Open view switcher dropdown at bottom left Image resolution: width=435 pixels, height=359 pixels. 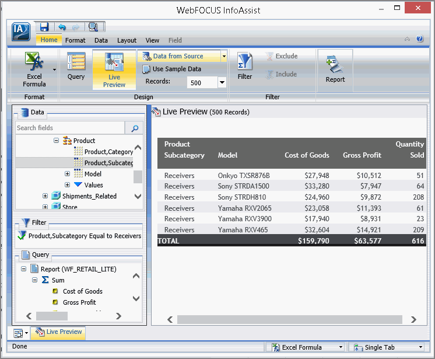tap(27, 333)
